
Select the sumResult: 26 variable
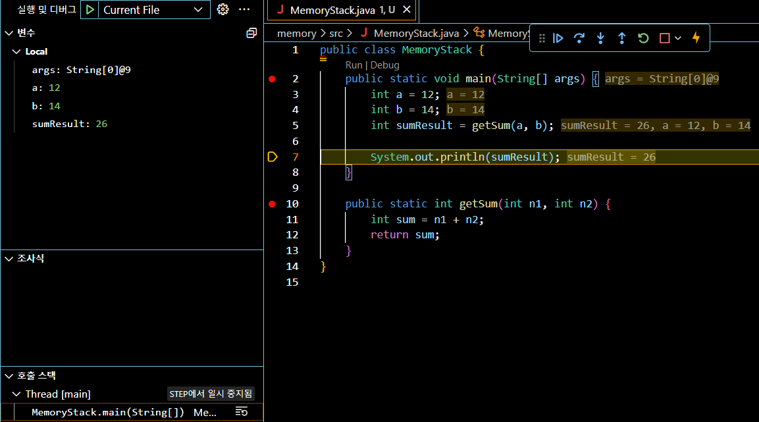coord(70,124)
